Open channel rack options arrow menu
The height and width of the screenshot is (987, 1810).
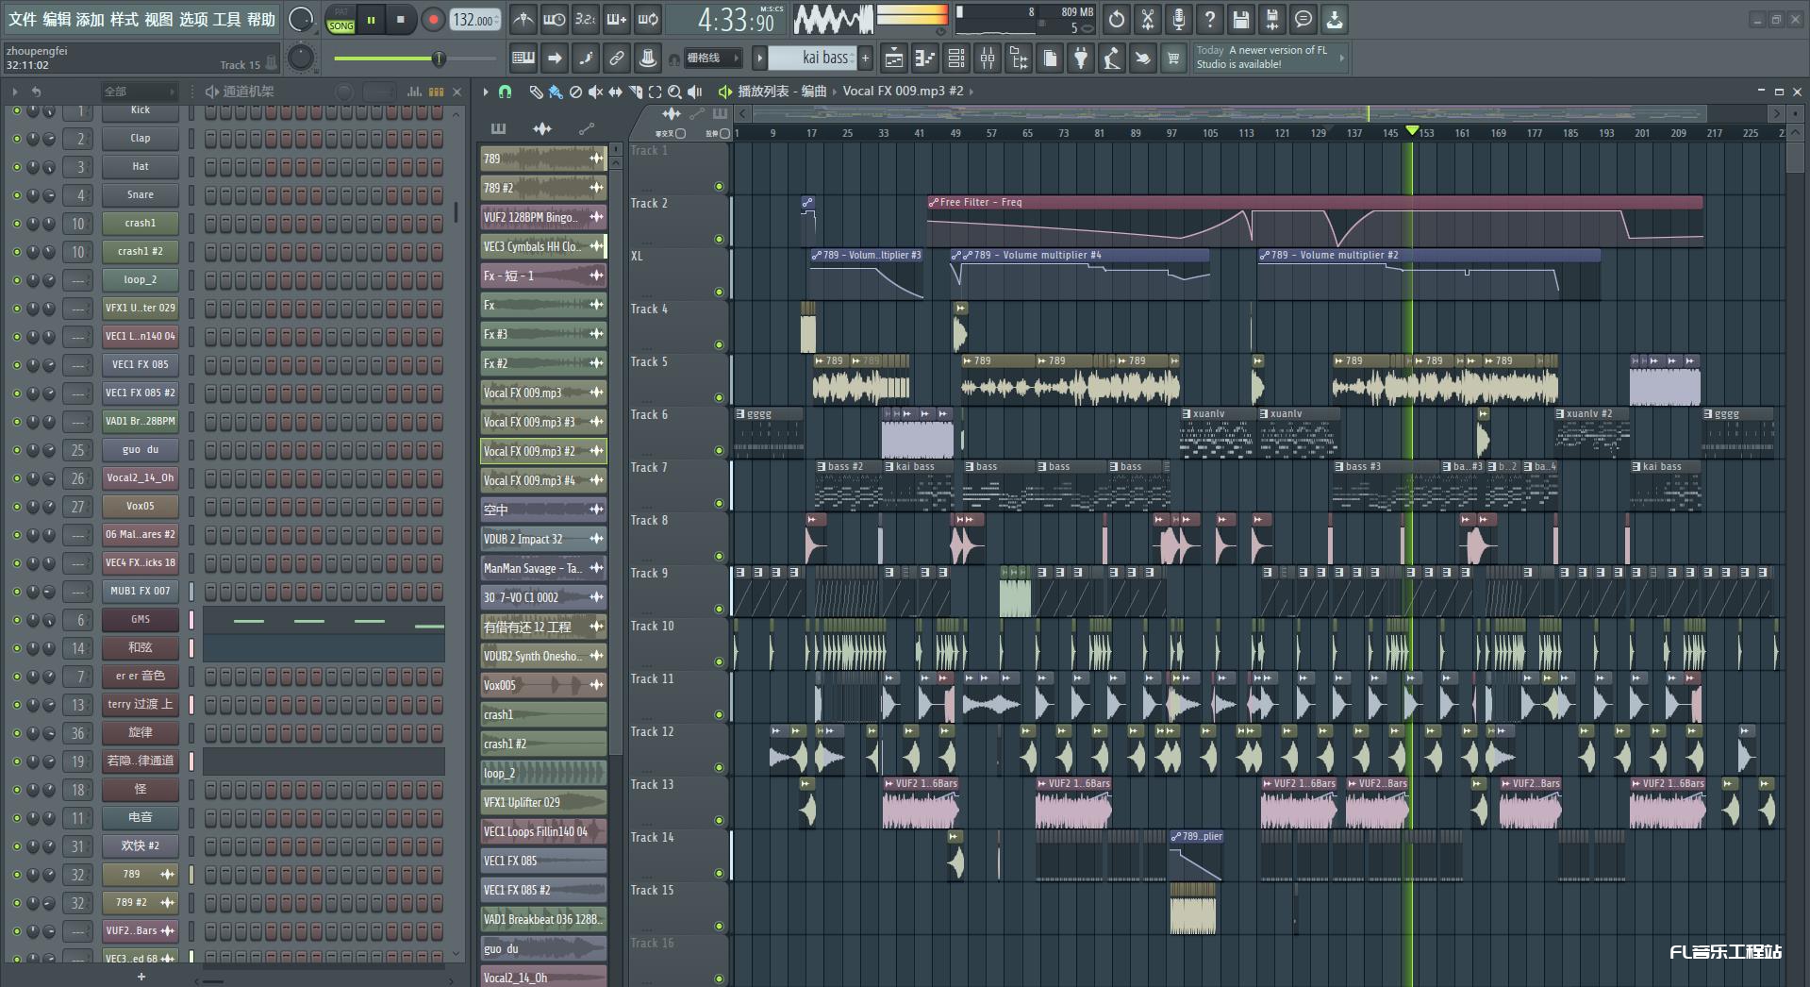14,92
